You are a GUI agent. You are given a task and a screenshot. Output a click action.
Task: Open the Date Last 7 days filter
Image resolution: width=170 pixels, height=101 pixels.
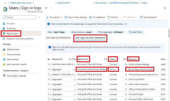tap(56, 32)
